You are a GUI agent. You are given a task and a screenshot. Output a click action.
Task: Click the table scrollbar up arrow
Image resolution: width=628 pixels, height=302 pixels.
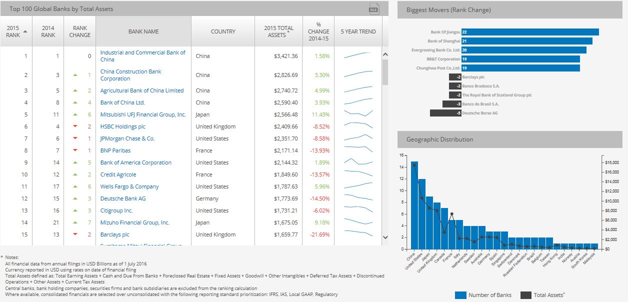[385, 54]
